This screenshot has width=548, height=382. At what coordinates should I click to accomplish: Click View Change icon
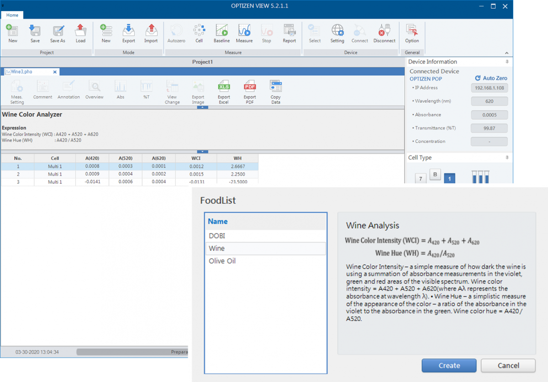pyautogui.click(x=172, y=92)
